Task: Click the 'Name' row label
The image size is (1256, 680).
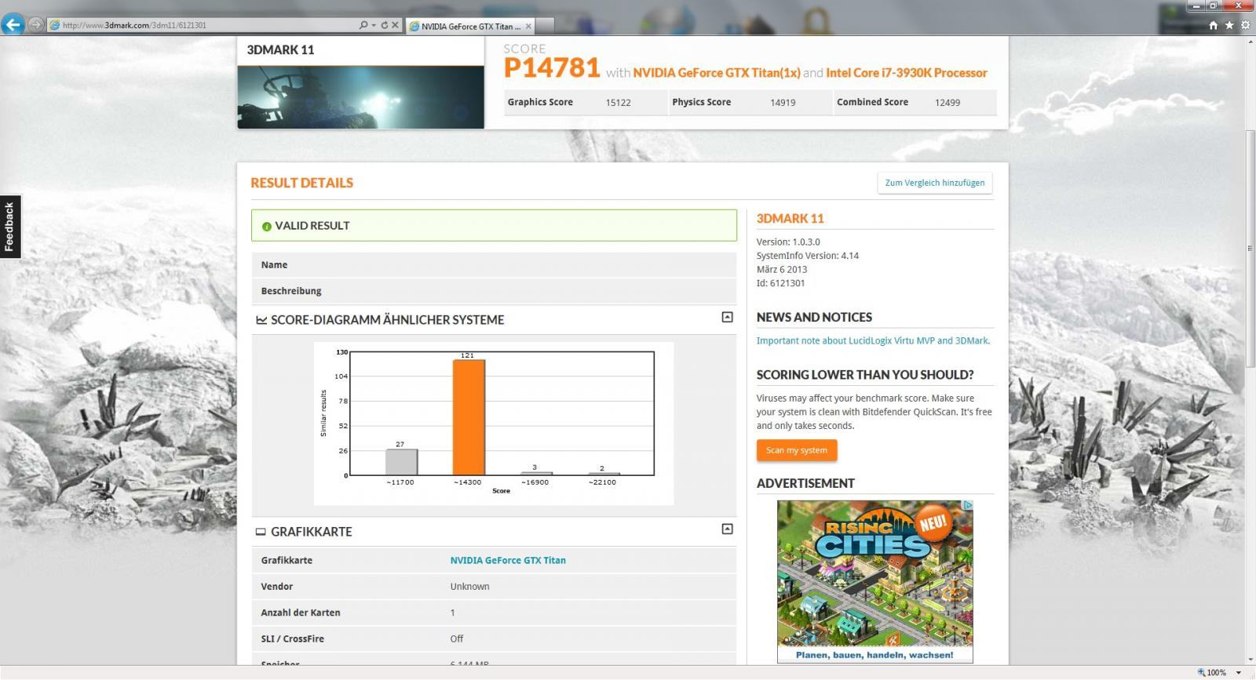Action: pyautogui.click(x=274, y=265)
